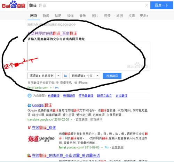Click the Youdao y favicon

29,127
